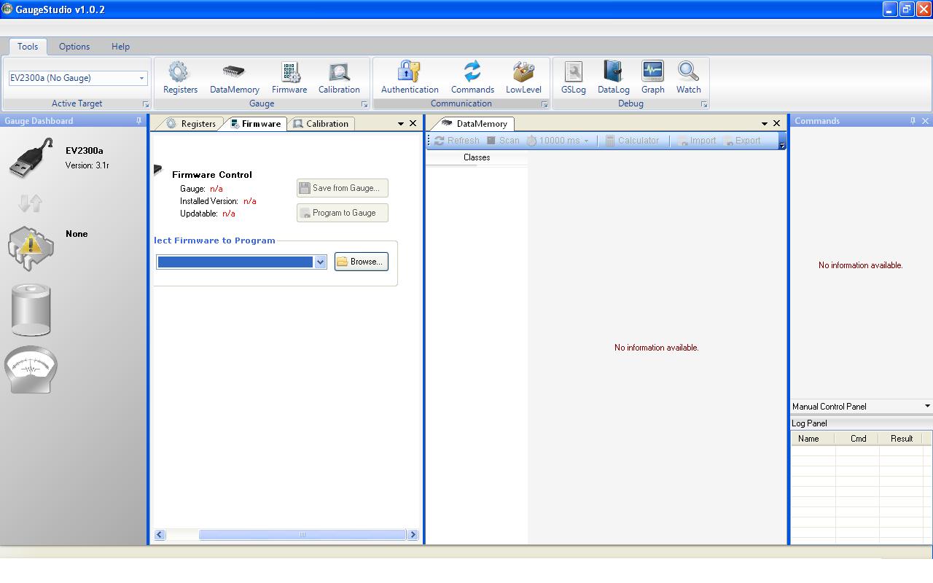Open the tab list dropdown in the DataMemory pane
The height and width of the screenshot is (583, 933).
click(x=765, y=124)
